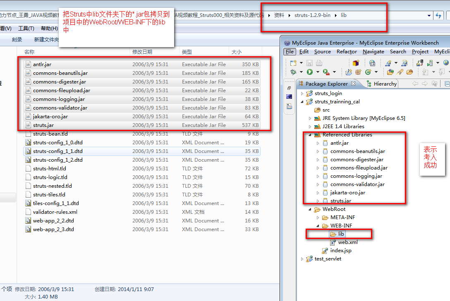The height and width of the screenshot is (301, 450).
Task: Click the Debug bug icon
Action: (294, 72)
